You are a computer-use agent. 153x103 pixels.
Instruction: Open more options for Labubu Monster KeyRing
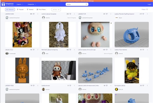tap(147, 14)
